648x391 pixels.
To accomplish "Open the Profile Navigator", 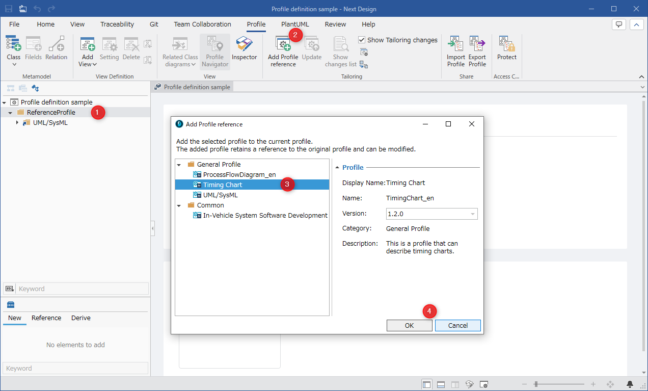I will tap(215, 51).
